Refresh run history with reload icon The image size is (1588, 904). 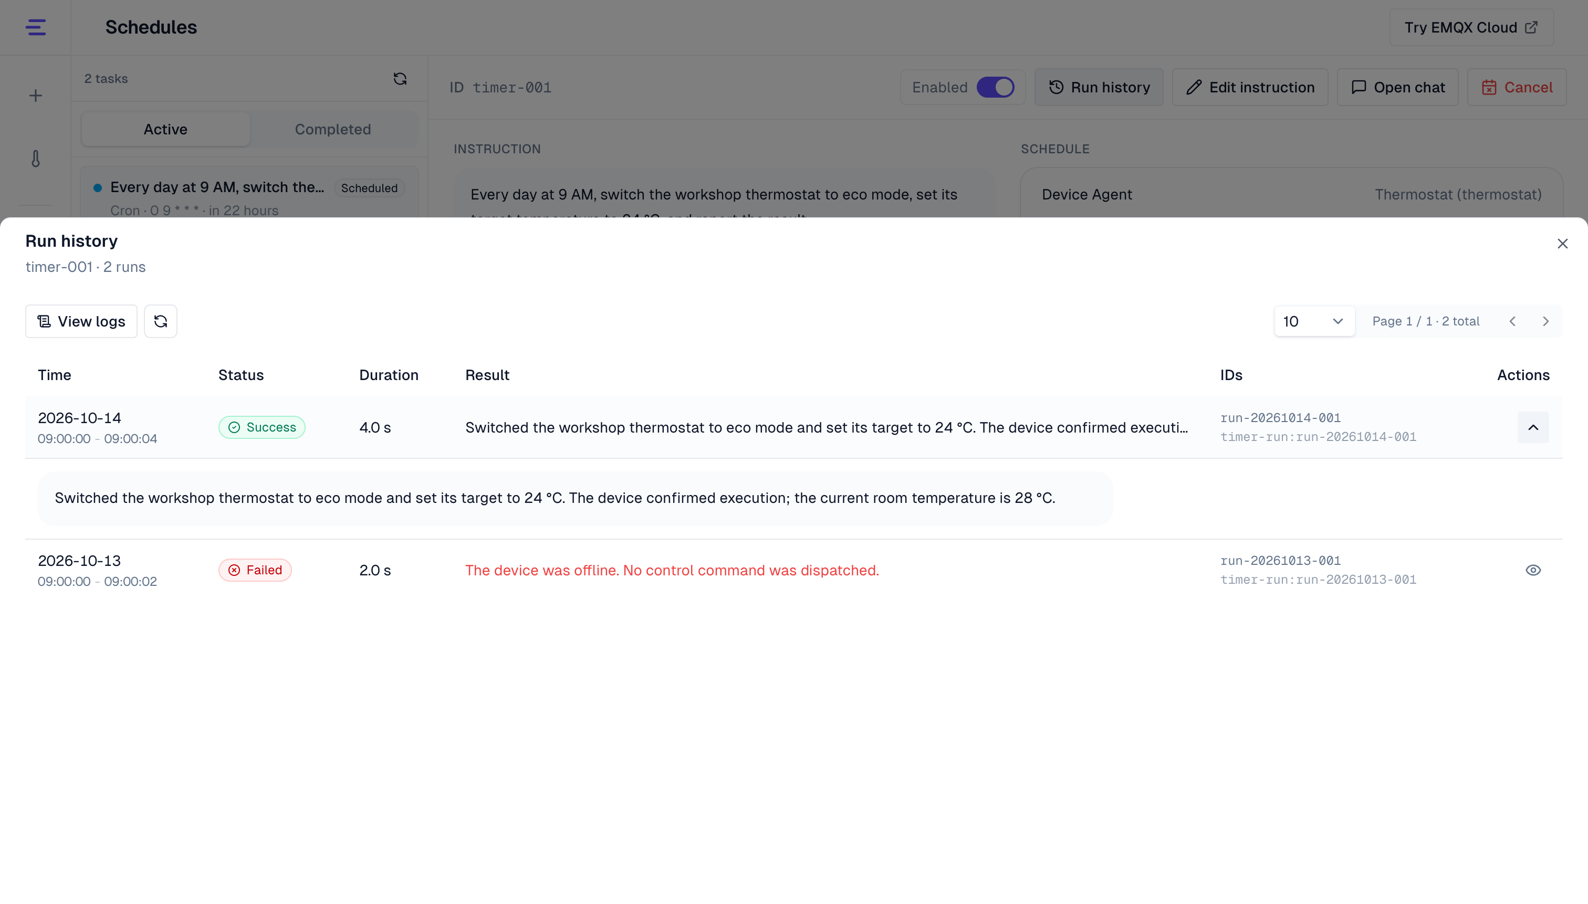pos(161,321)
